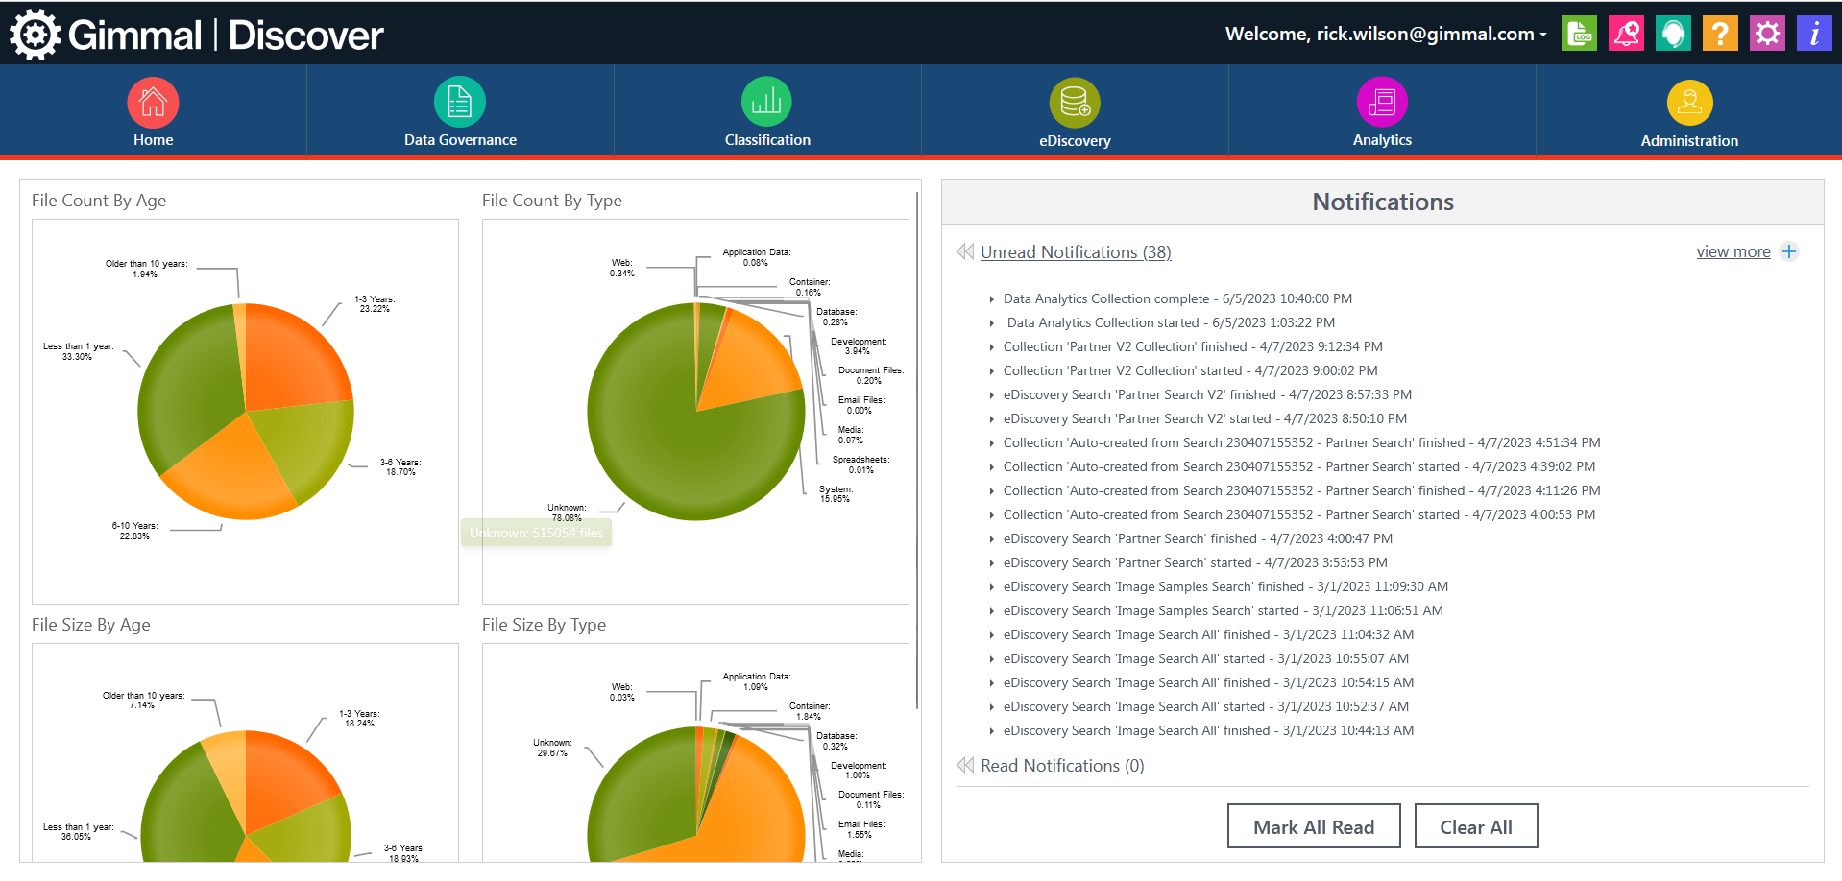1842x881 pixels.
Task: Click the 'view more' link
Action: tap(1733, 251)
